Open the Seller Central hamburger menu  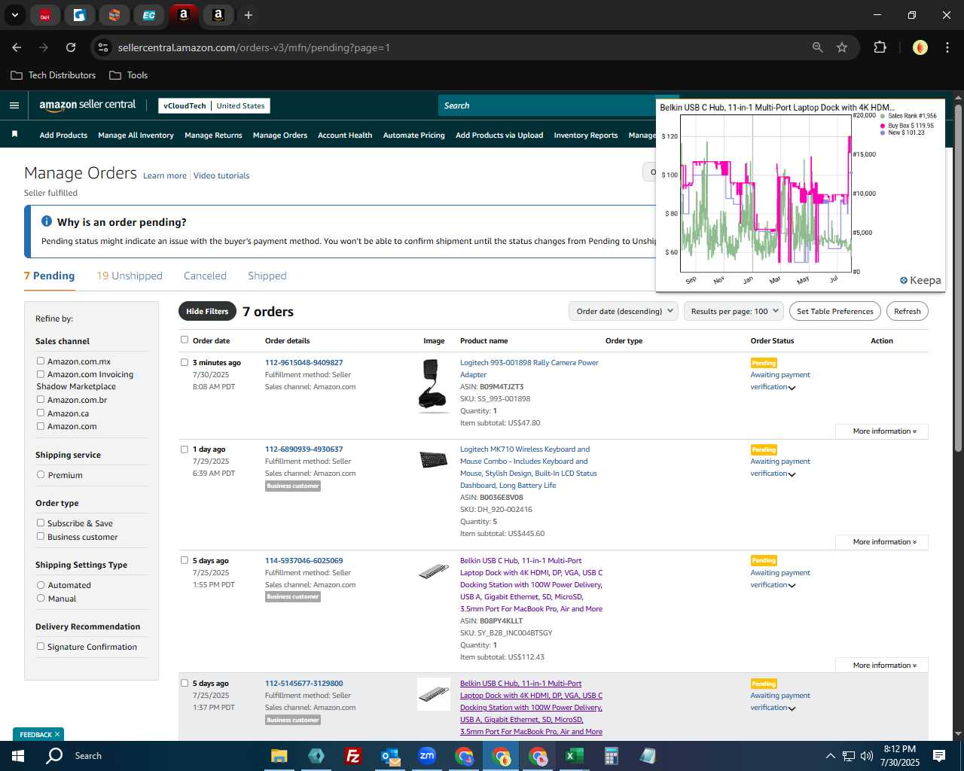coord(14,105)
